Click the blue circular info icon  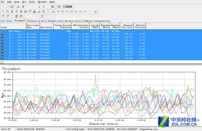click(x=59, y=7)
